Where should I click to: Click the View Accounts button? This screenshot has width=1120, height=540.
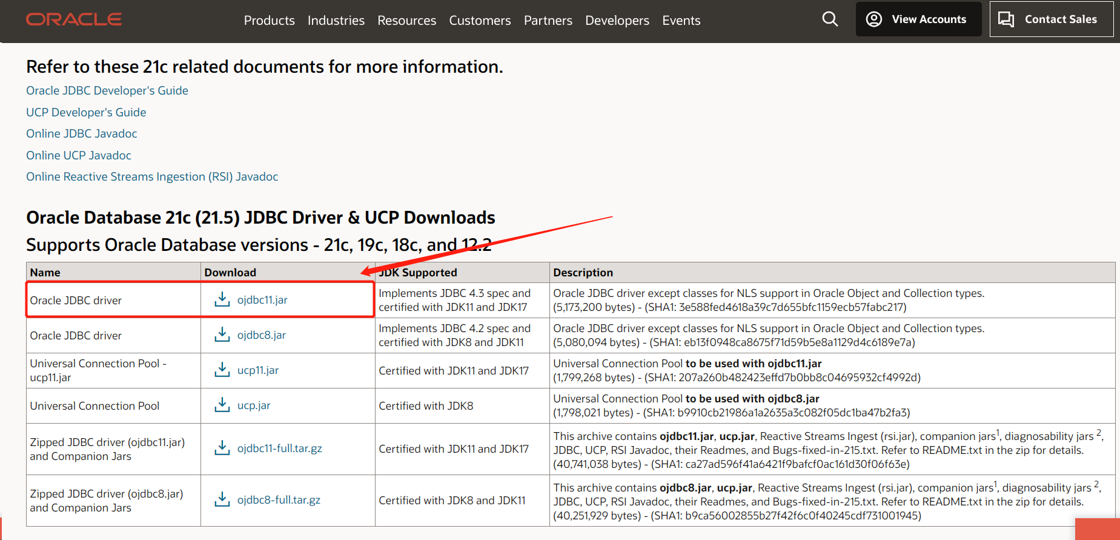pos(918,19)
